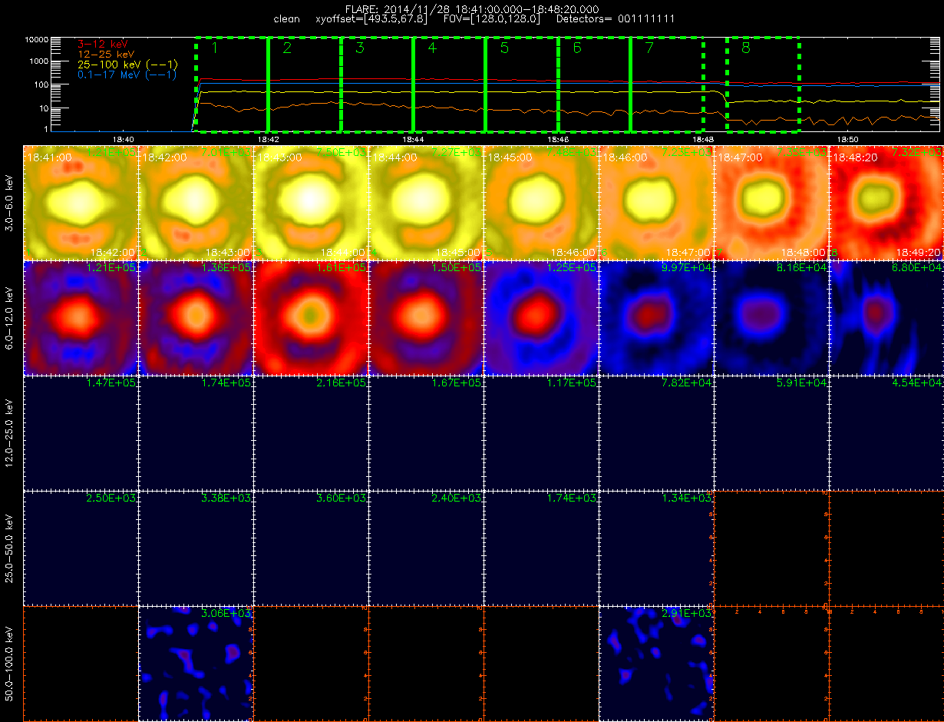Viewport: 944px width, 722px height.
Task: Open the 3-6 keV image starting 18:44:00
Action: pos(427,203)
